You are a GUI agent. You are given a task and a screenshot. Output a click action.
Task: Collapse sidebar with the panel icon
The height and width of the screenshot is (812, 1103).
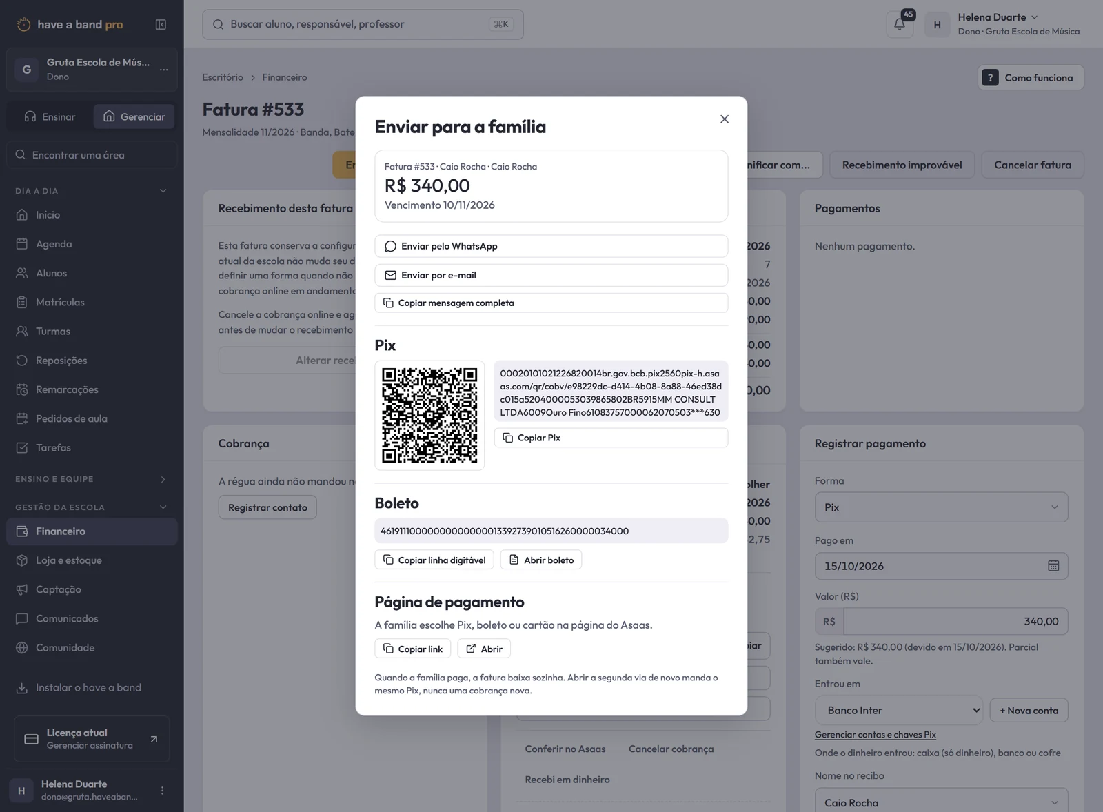tap(161, 25)
